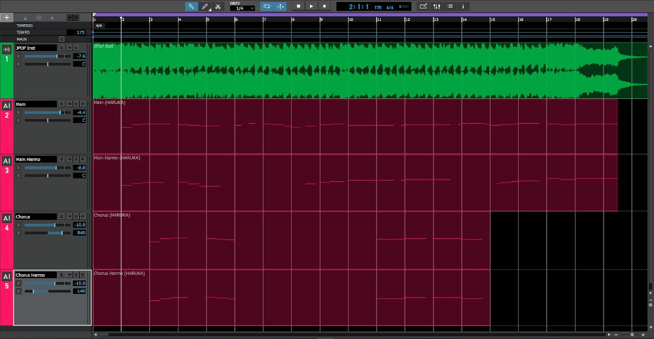
Task: Expand volume automation arrow on Main track
Action: coord(18,113)
